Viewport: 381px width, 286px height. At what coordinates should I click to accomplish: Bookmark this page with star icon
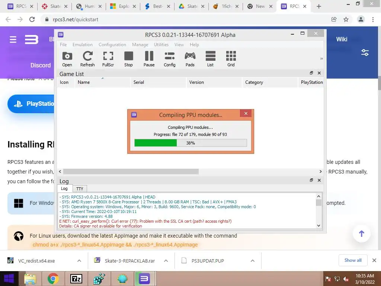[x=346, y=19]
